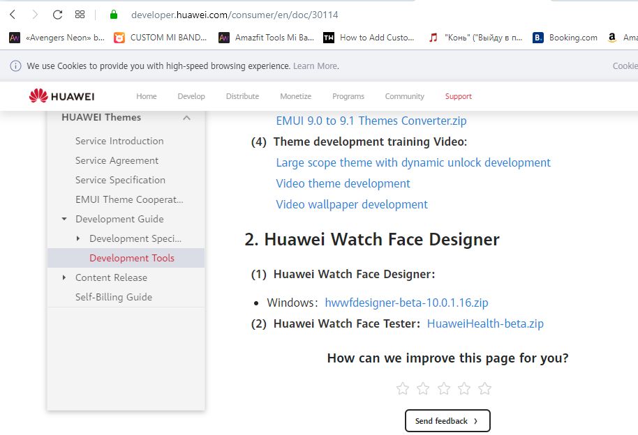Open the Programs menu item
This screenshot has height=435, width=638.
pos(348,96)
